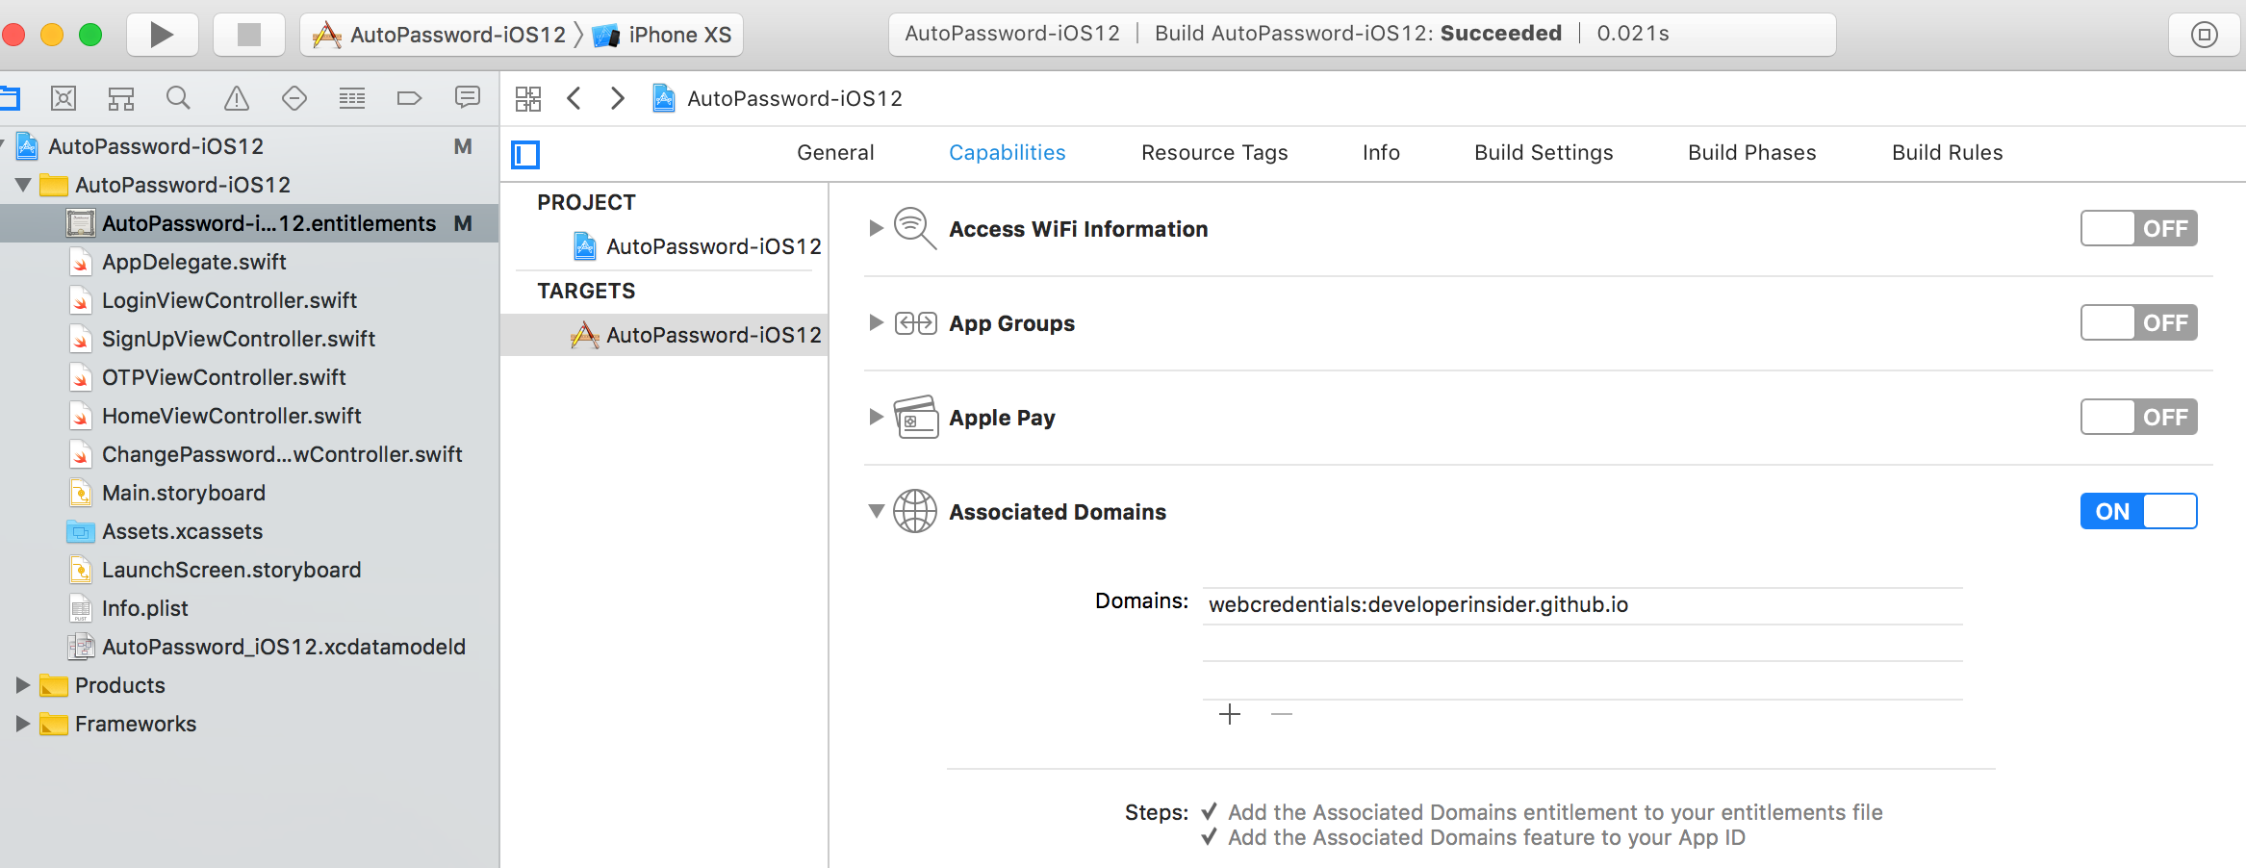Show the Breakpoint navigator icon
2246x868 pixels.
pyautogui.click(x=409, y=98)
